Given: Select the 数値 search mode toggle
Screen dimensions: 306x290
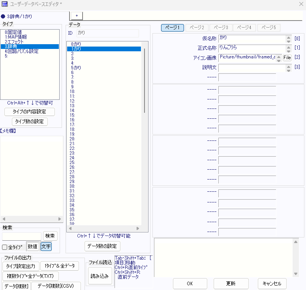Looking at the screenshot, I should coord(32,247).
